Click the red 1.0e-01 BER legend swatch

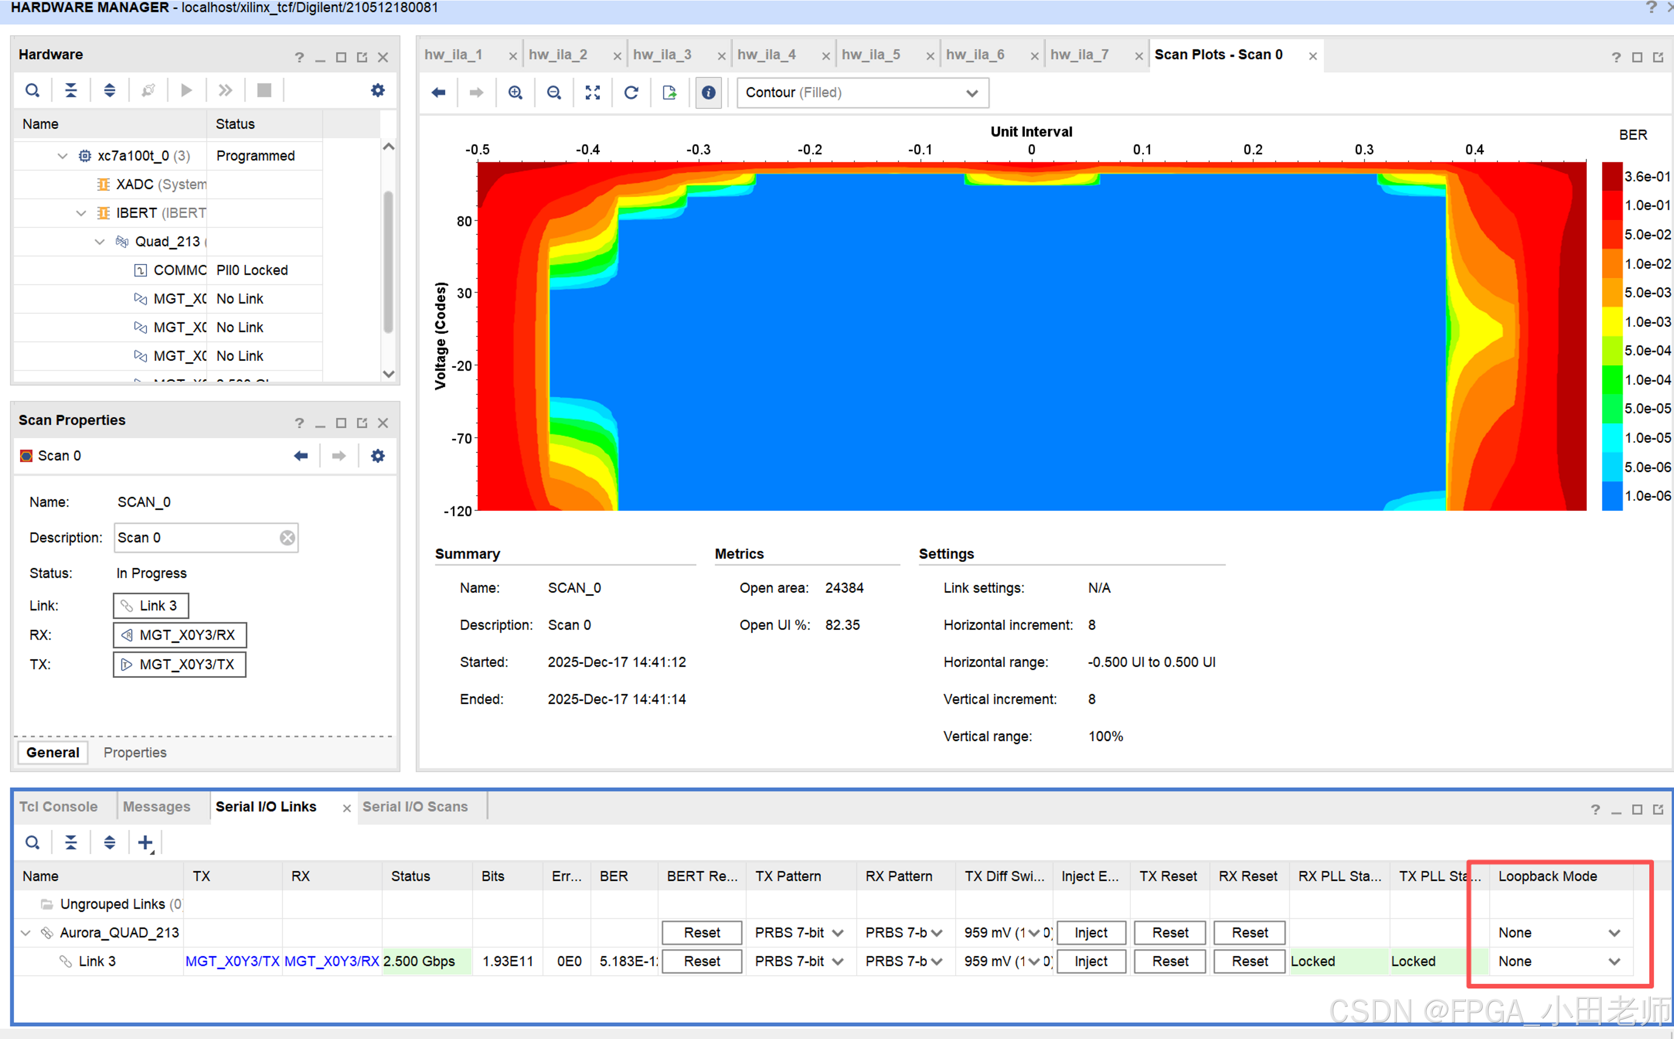[x=1612, y=206]
